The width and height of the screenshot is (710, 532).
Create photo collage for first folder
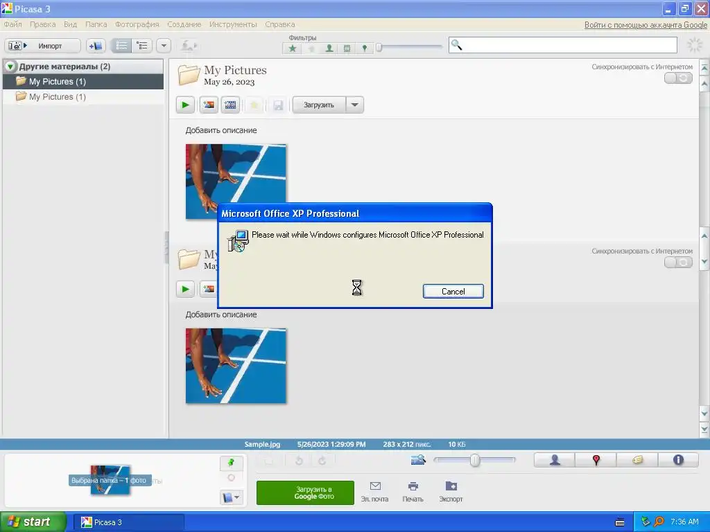209,105
